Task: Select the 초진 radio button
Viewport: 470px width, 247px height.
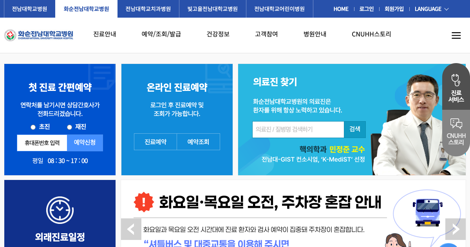Action: click(x=33, y=127)
